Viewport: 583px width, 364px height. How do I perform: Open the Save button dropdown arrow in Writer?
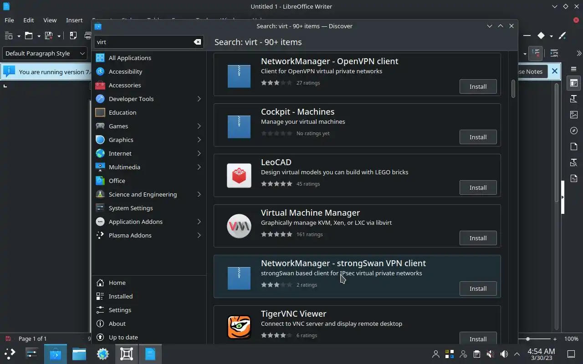click(59, 36)
